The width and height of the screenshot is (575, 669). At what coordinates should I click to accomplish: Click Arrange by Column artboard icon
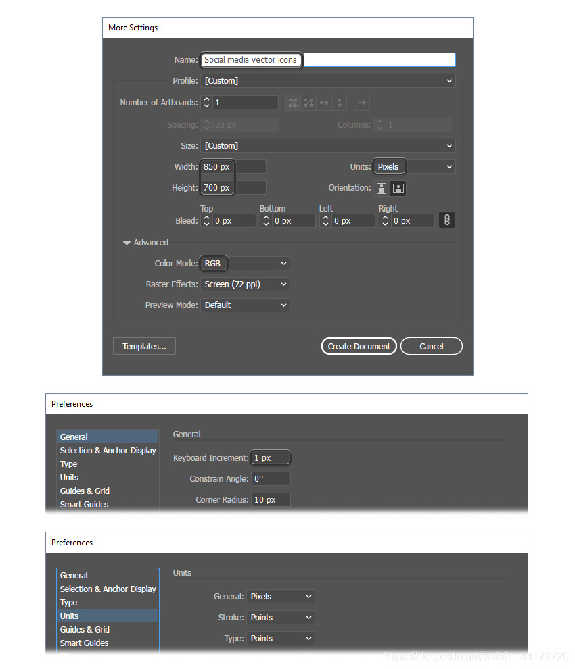click(x=340, y=103)
